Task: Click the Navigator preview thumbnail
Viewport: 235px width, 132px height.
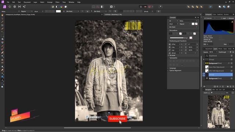Action: pos(219,111)
